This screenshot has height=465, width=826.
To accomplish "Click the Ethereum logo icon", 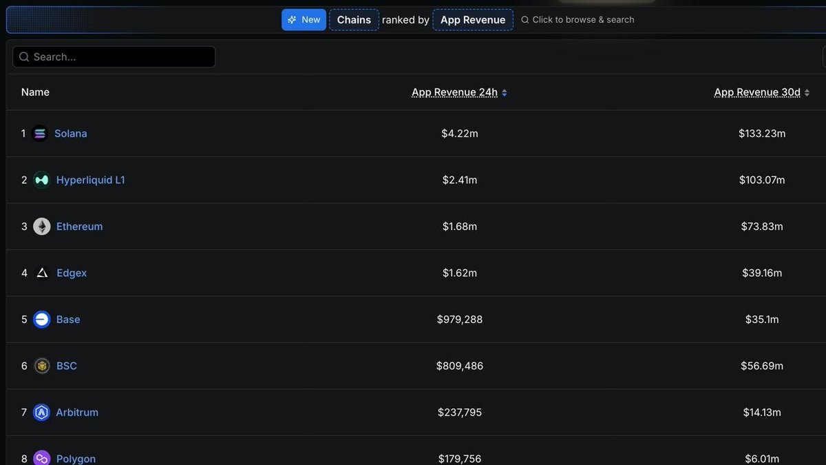I will coord(40,226).
